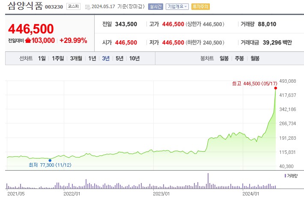Click the change percentage +29.99%
304x198 pixels.
tap(73, 40)
